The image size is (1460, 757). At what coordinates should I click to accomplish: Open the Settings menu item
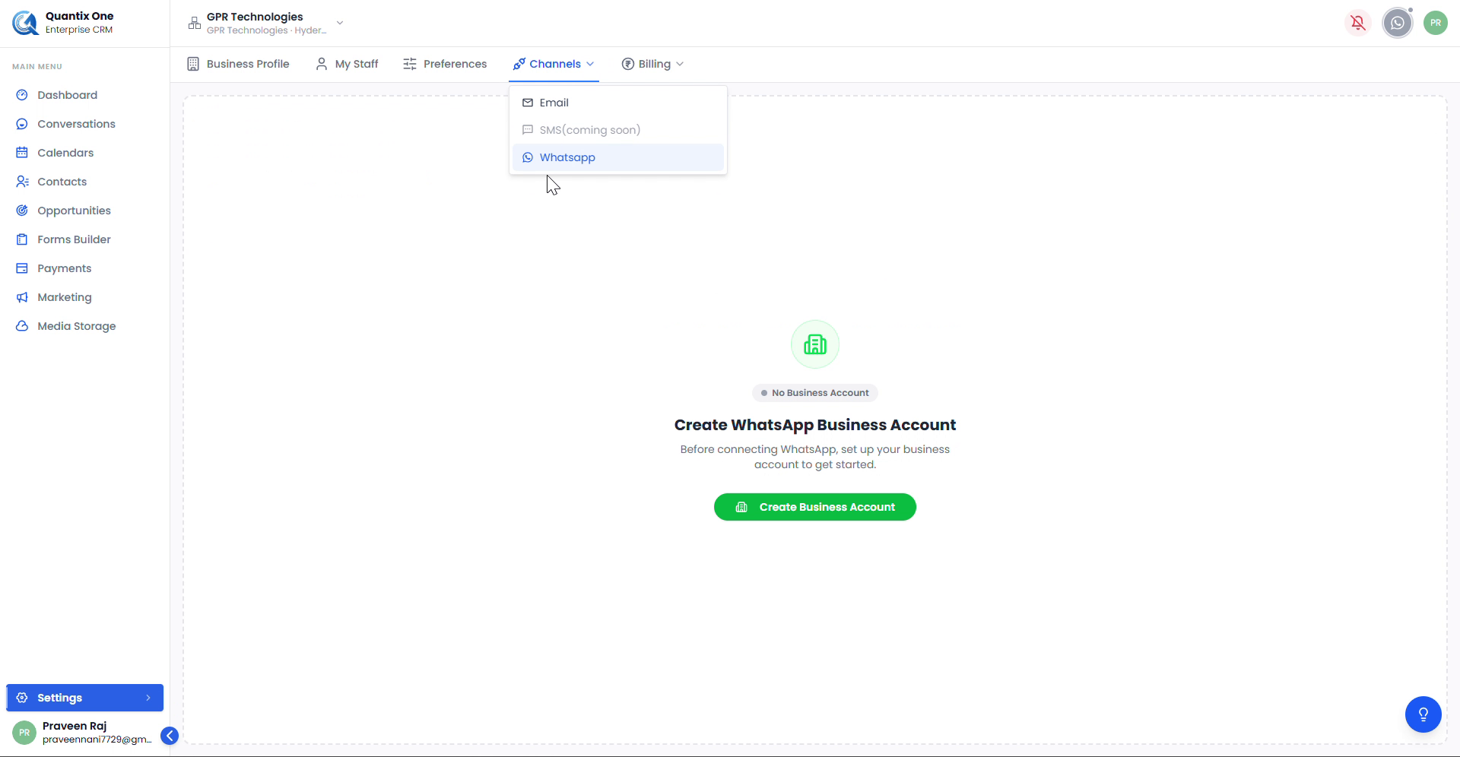coord(84,698)
